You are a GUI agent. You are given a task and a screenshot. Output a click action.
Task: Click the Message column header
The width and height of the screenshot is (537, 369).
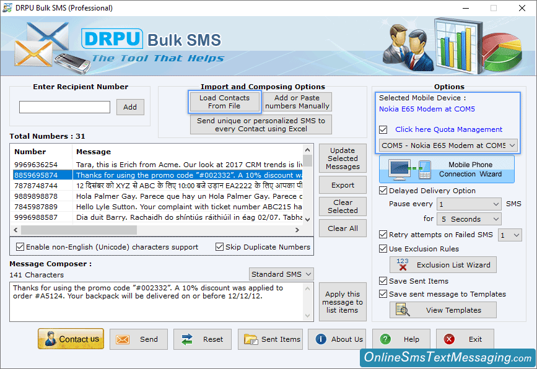[188, 152]
